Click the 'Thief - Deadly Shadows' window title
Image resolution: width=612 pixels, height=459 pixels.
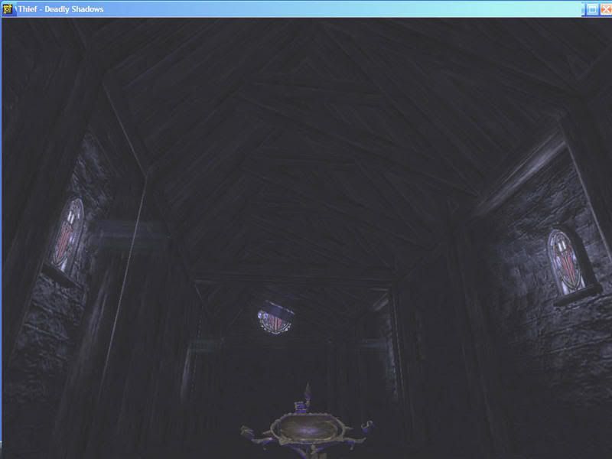tap(60, 9)
